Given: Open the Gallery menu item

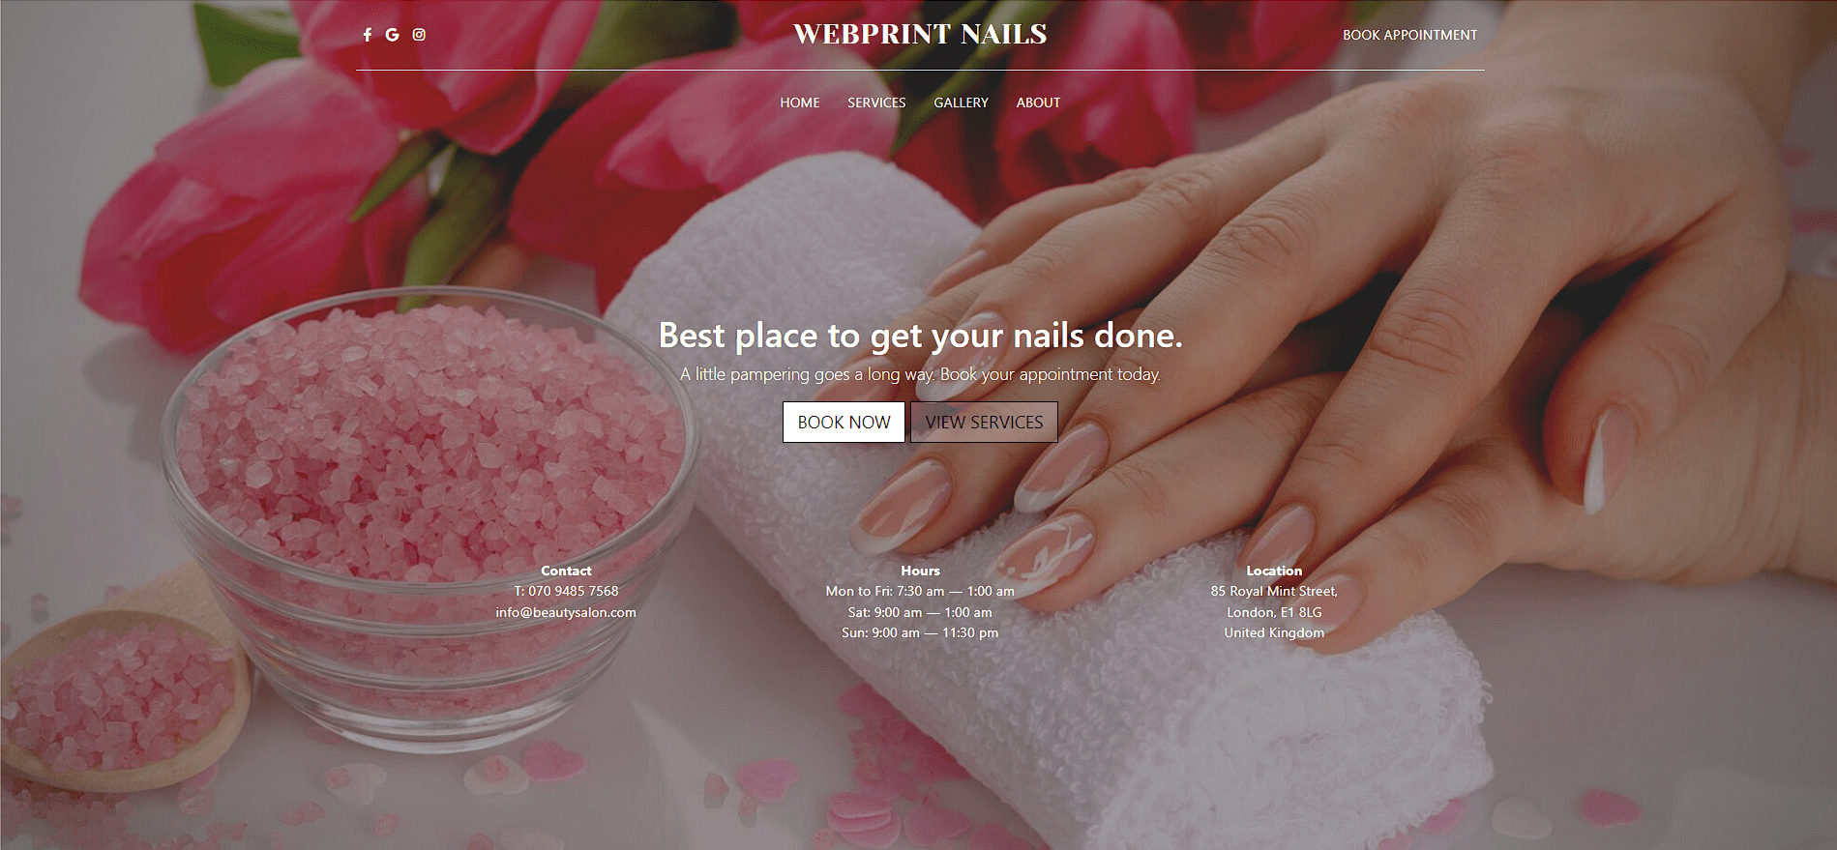Looking at the screenshot, I should click(x=961, y=103).
